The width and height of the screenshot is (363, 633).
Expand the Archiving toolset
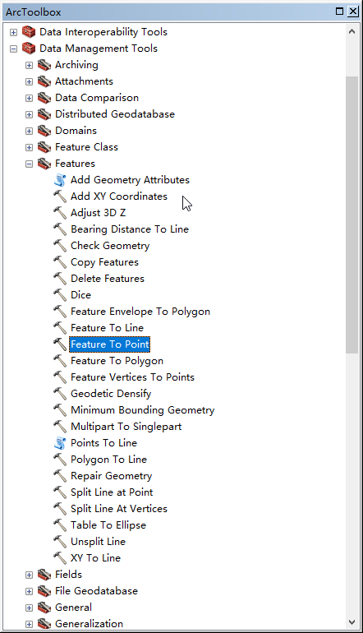[29, 65]
